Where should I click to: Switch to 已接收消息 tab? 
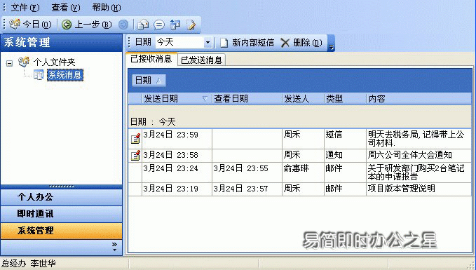151,59
